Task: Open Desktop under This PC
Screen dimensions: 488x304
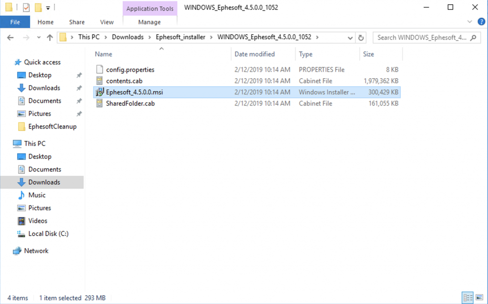Action: click(x=40, y=157)
